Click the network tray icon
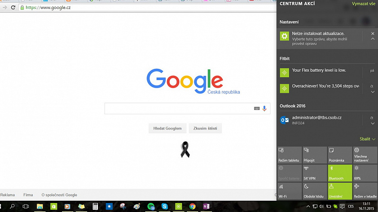 tap(315, 206)
